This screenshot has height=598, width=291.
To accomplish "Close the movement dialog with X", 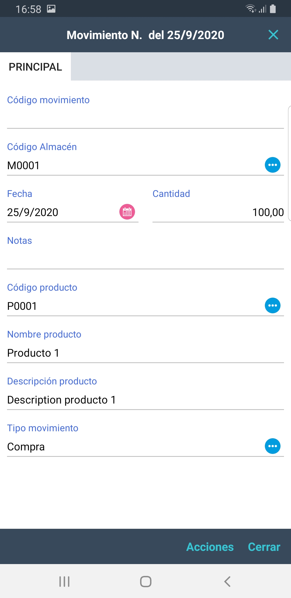I will (273, 35).
